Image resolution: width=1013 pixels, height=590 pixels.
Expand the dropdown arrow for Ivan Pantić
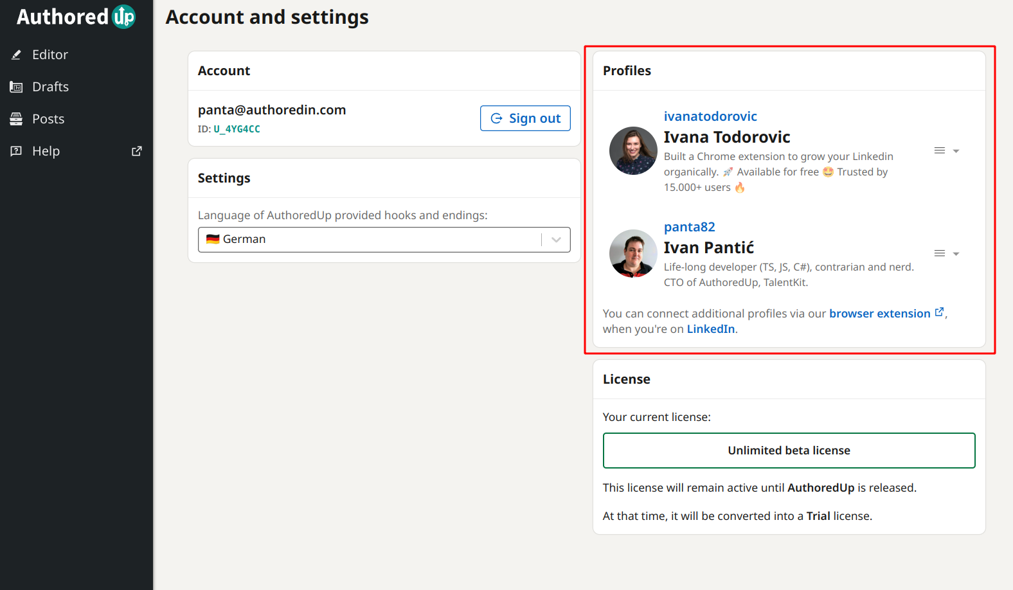pyautogui.click(x=956, y=254)
